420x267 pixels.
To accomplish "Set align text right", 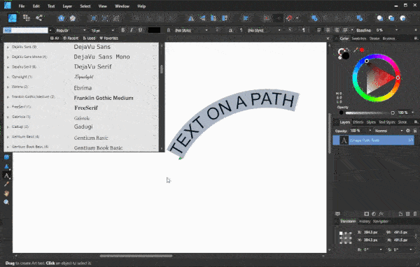I will pos(337,30).
